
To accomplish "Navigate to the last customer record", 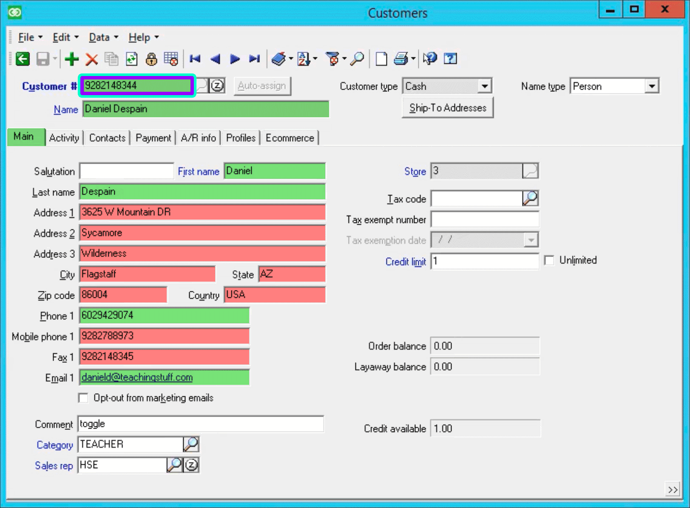I will click(254, 59).
